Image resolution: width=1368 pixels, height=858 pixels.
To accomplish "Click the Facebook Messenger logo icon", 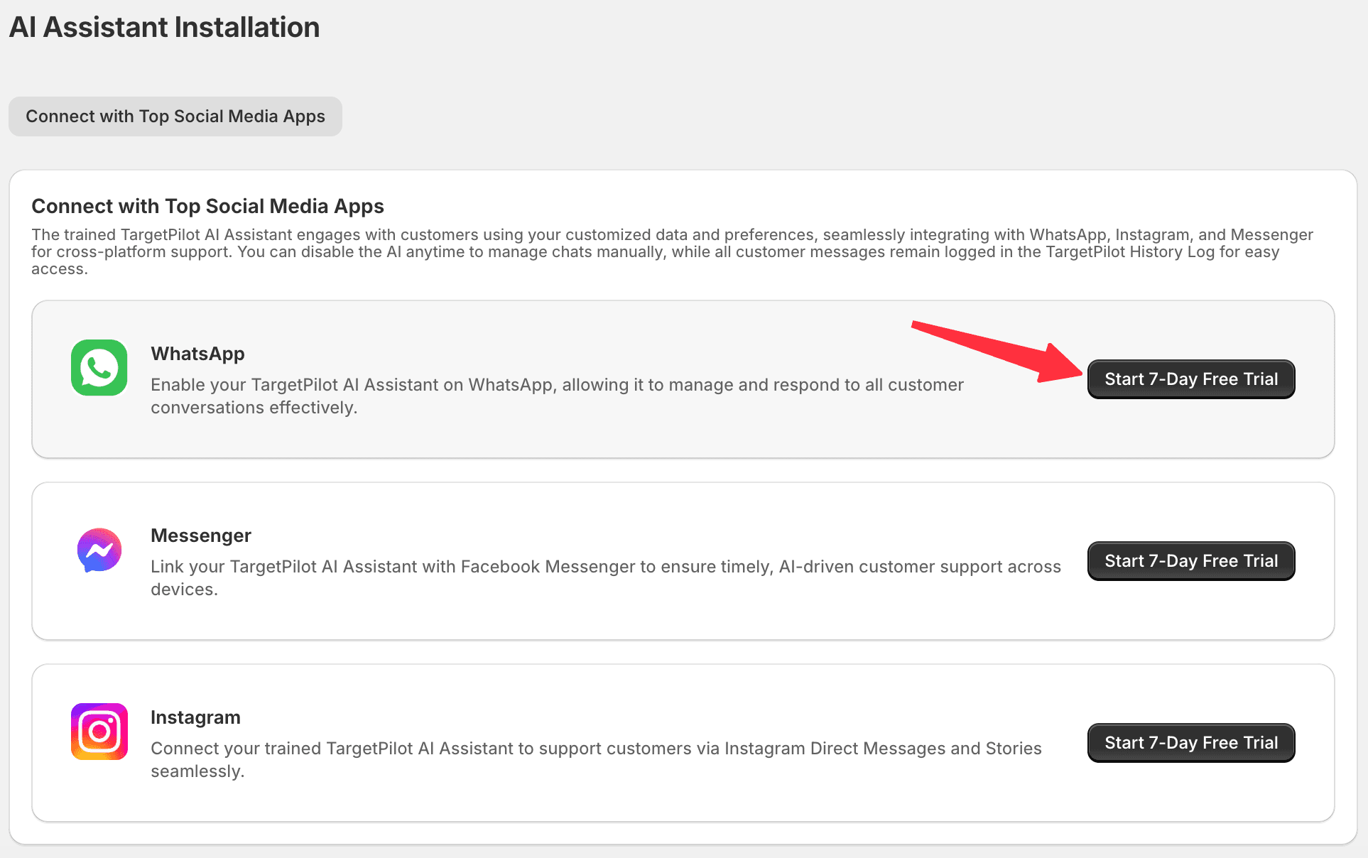I will pos(99,550).
